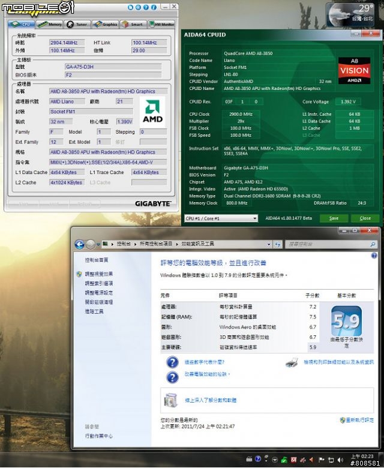This screenshot has width=384, height=468.
Task: Click the Control Panel breadcrumb icon
Action: click(105, 244)
